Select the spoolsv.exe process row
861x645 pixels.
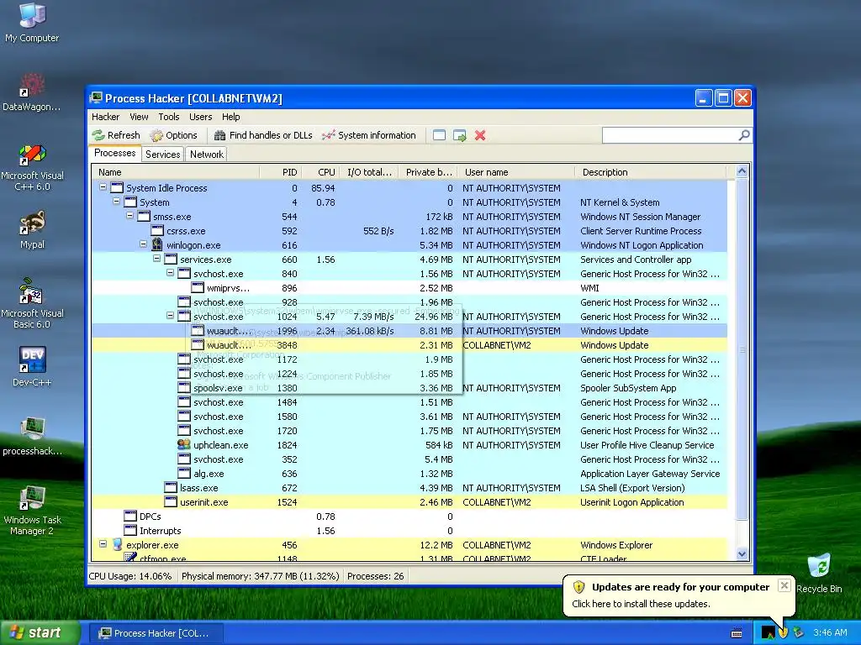coord(409,388)
